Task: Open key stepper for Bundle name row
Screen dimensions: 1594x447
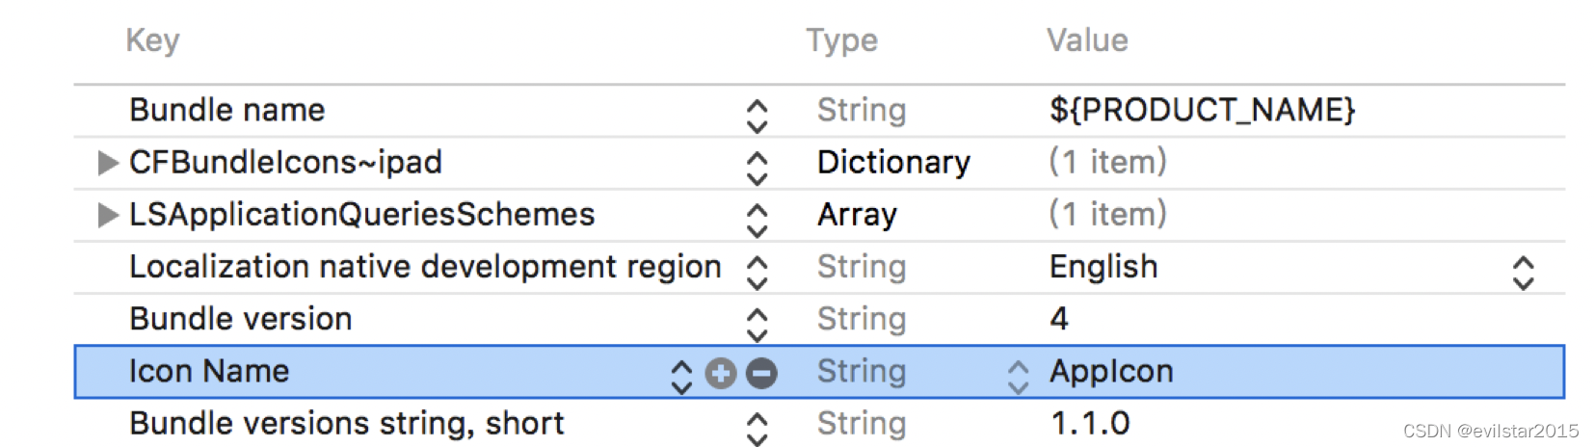Action: pos(757,116)
